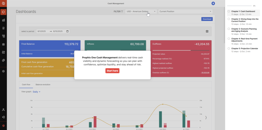
Task: Click the bank building icon in sidebar
Action: [3, 44]
